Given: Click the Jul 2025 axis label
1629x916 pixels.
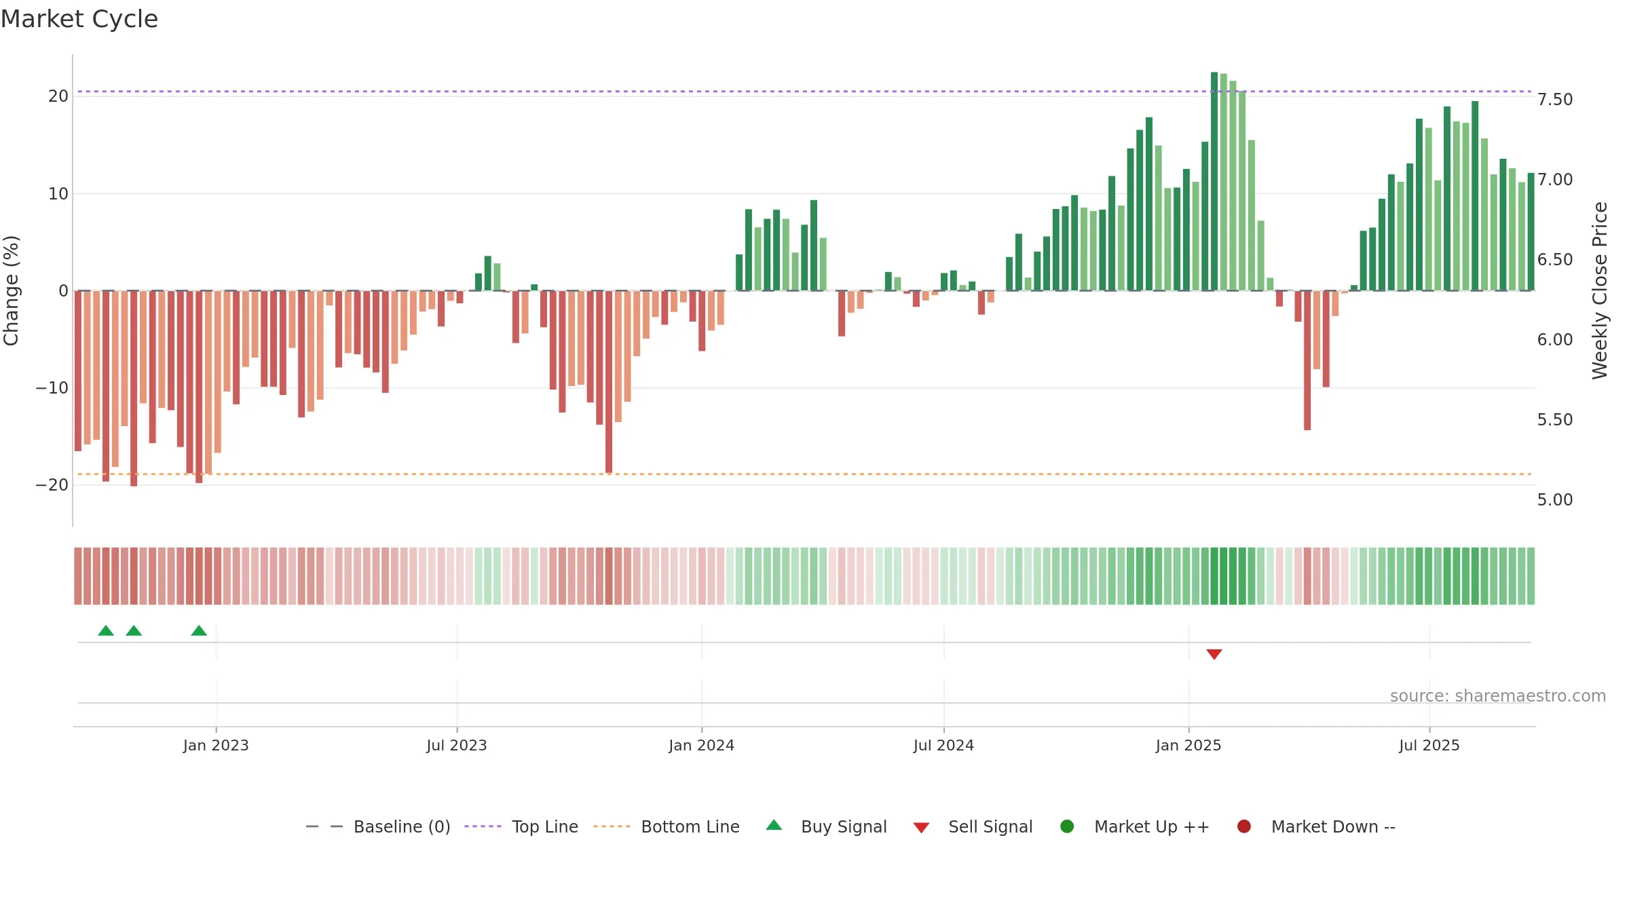Looking at the screenshot, I should (1429, 746).
